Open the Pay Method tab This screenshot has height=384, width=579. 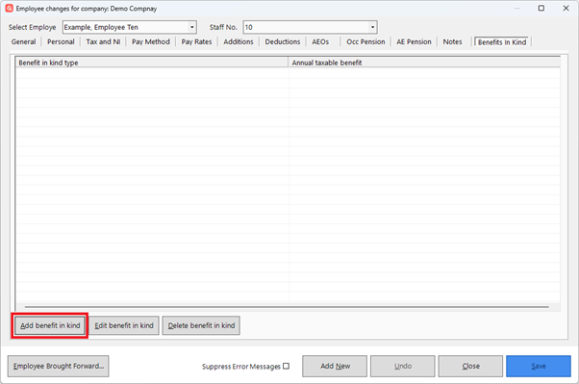point(151,41)
